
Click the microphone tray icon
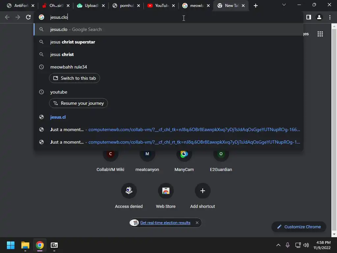288,245
